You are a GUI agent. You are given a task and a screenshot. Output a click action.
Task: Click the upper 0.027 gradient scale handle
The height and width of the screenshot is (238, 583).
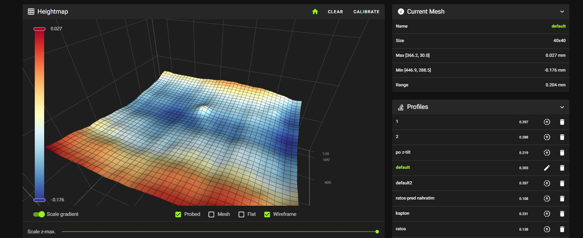pos(39,29)
